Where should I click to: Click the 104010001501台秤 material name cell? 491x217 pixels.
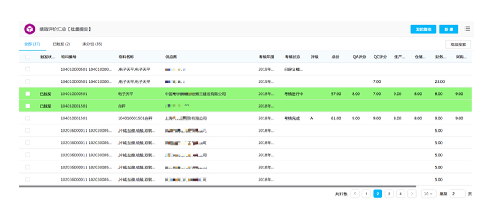coord(135,118)
